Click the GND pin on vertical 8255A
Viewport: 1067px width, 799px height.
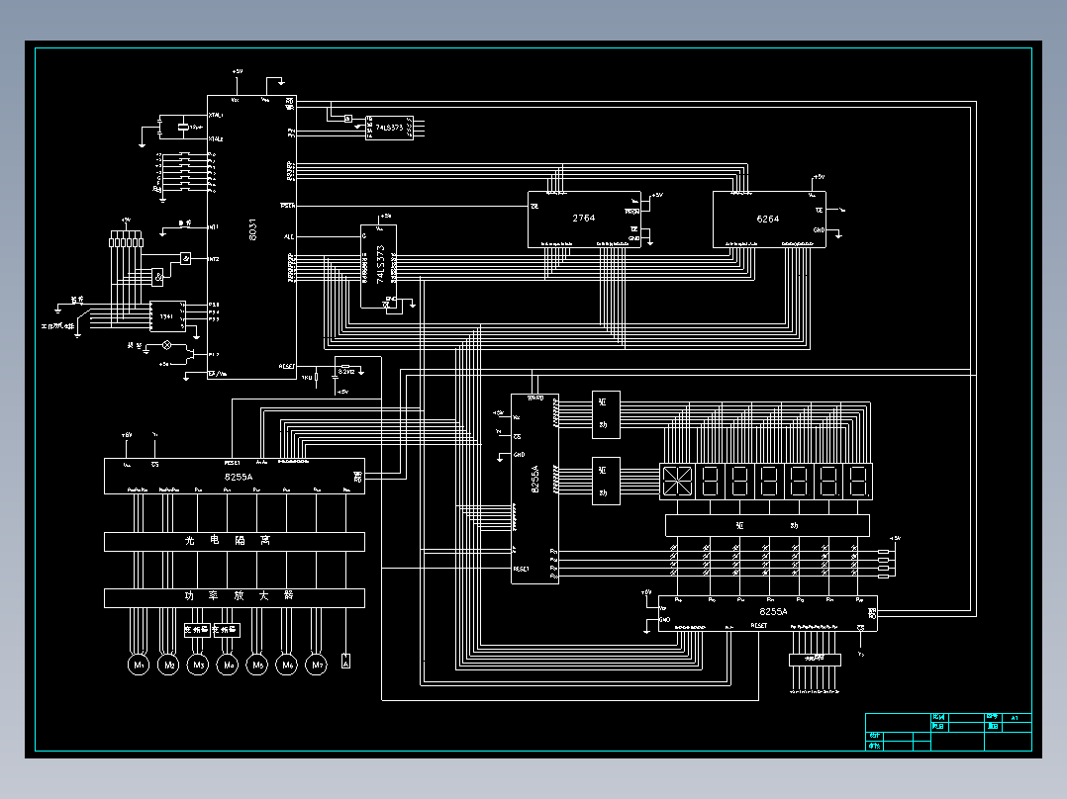click(520, 454)
